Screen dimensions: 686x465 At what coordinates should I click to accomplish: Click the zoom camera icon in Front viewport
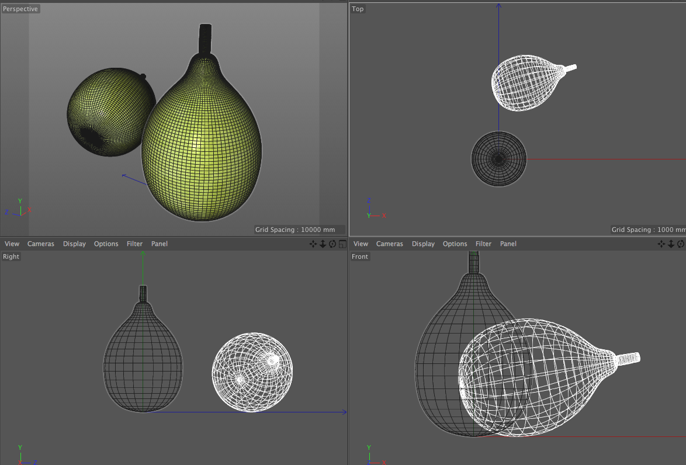click(671, 244)
